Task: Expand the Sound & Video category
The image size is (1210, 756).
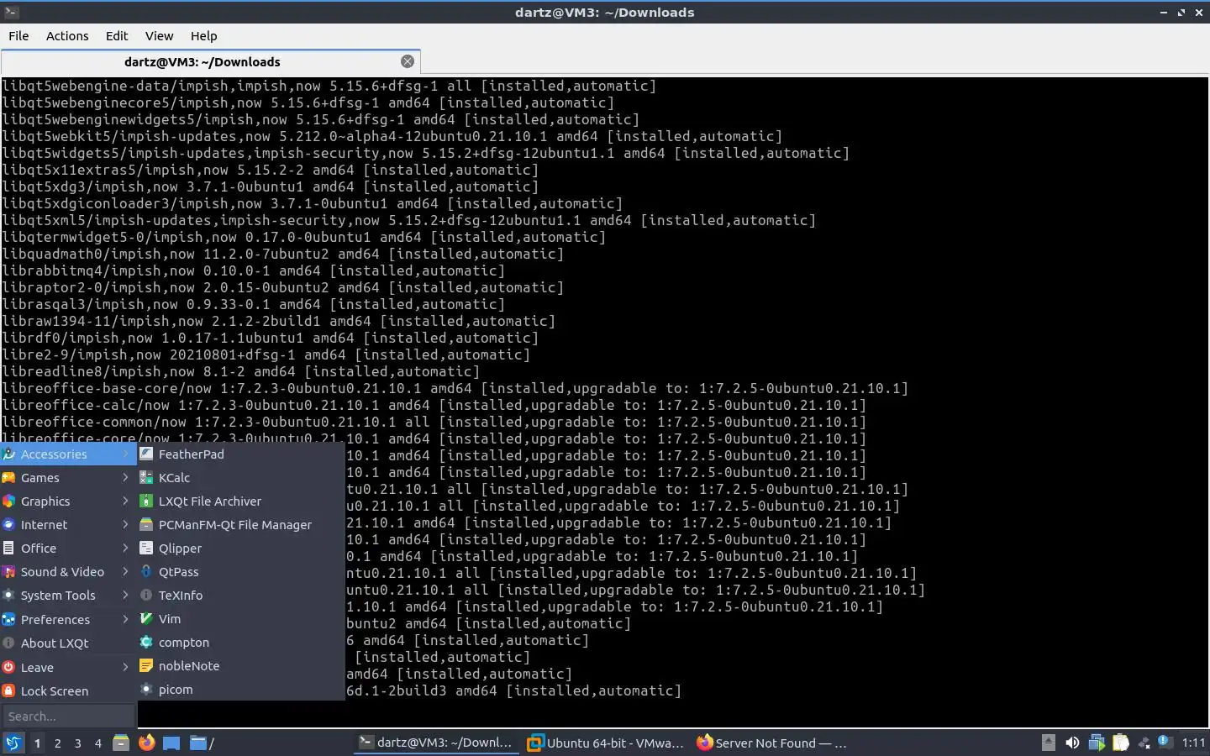Action: tap(67, 571)
